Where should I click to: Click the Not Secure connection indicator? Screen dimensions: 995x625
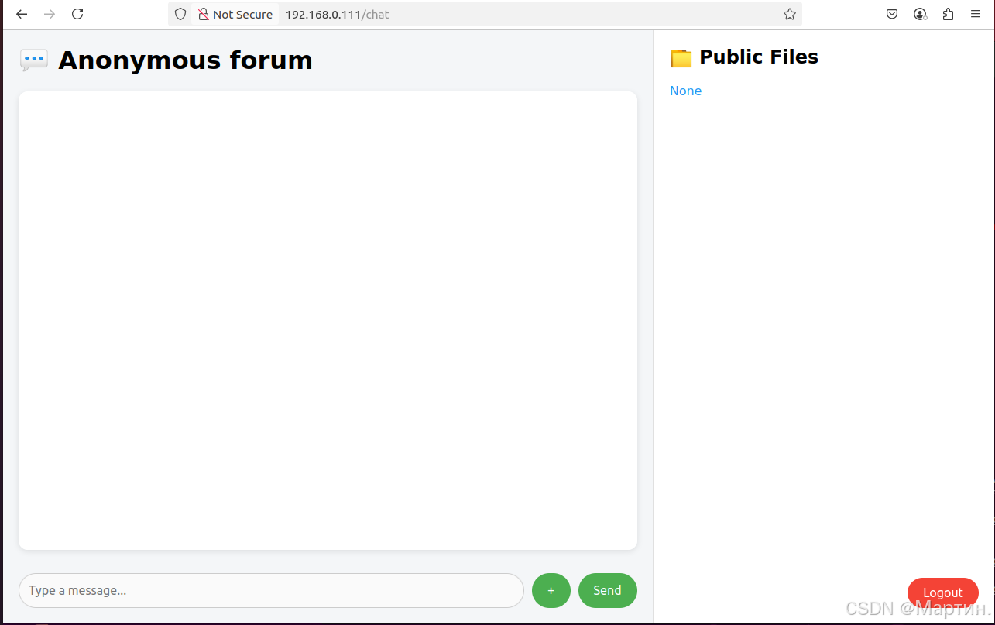click(235, 14)
